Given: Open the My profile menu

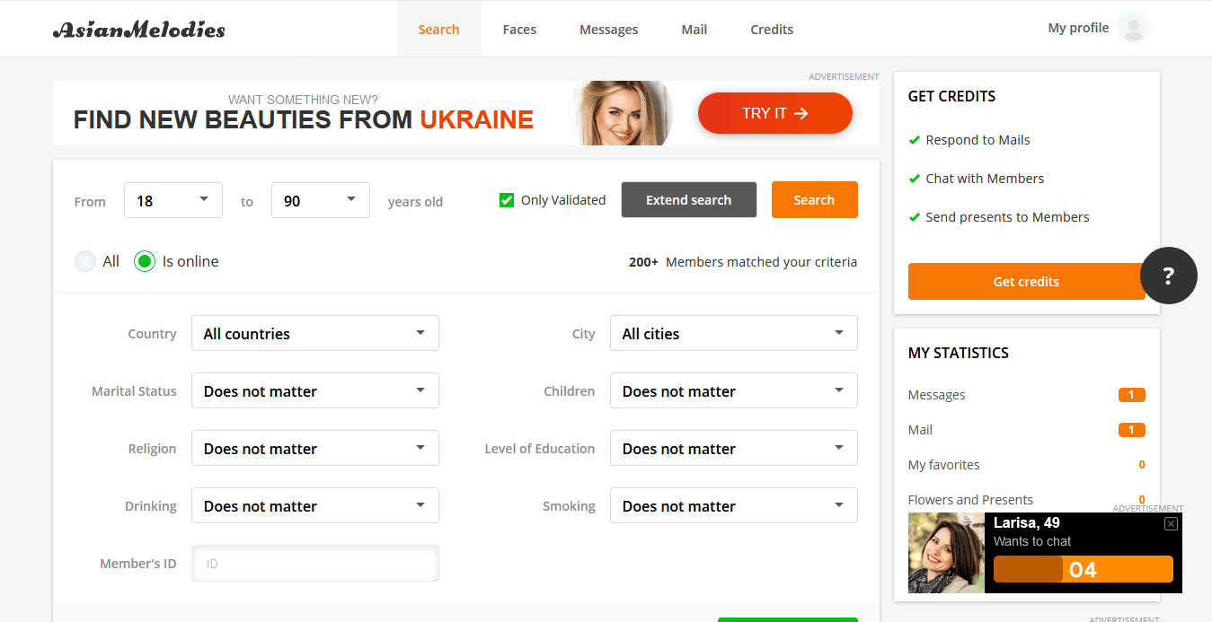Looking at the screenshot, I should (1078, 28).
